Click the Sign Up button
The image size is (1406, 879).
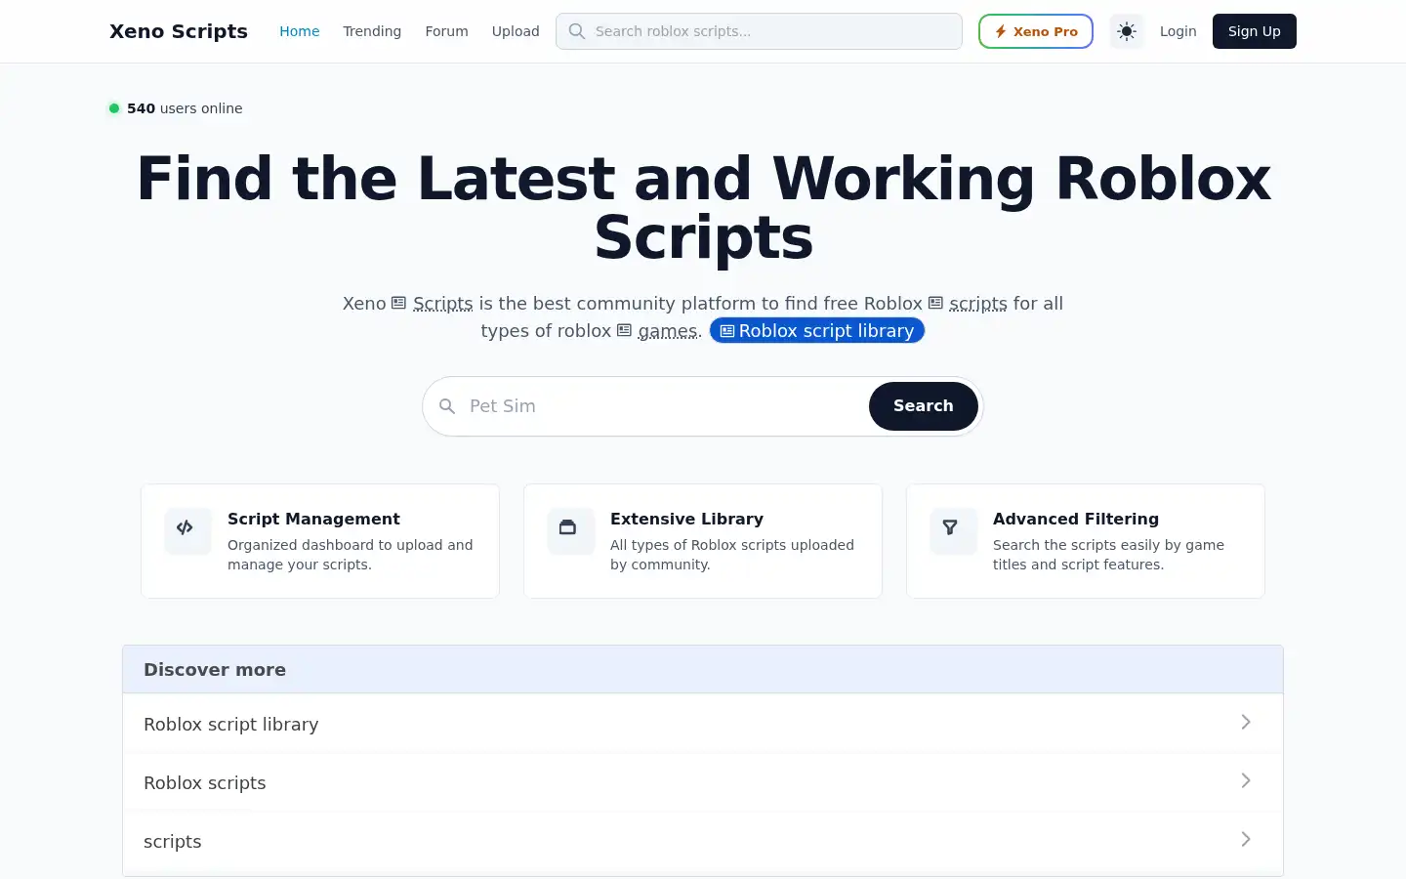click(1255, 31)
